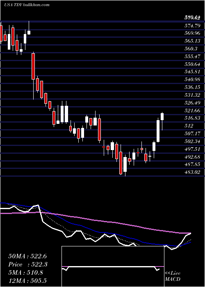This screenshot has height=287, width=205.
Task: Click the 565.13 price level label
Action: coord(192,41)
